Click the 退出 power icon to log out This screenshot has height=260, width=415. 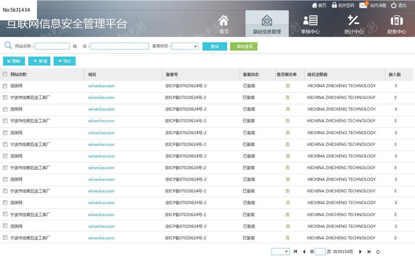pos(394,5)
